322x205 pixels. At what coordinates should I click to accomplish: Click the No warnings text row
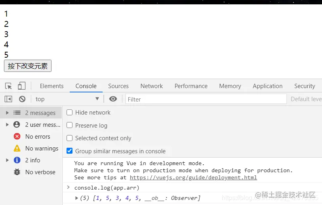pyautogui.click(x=42, y=148)
